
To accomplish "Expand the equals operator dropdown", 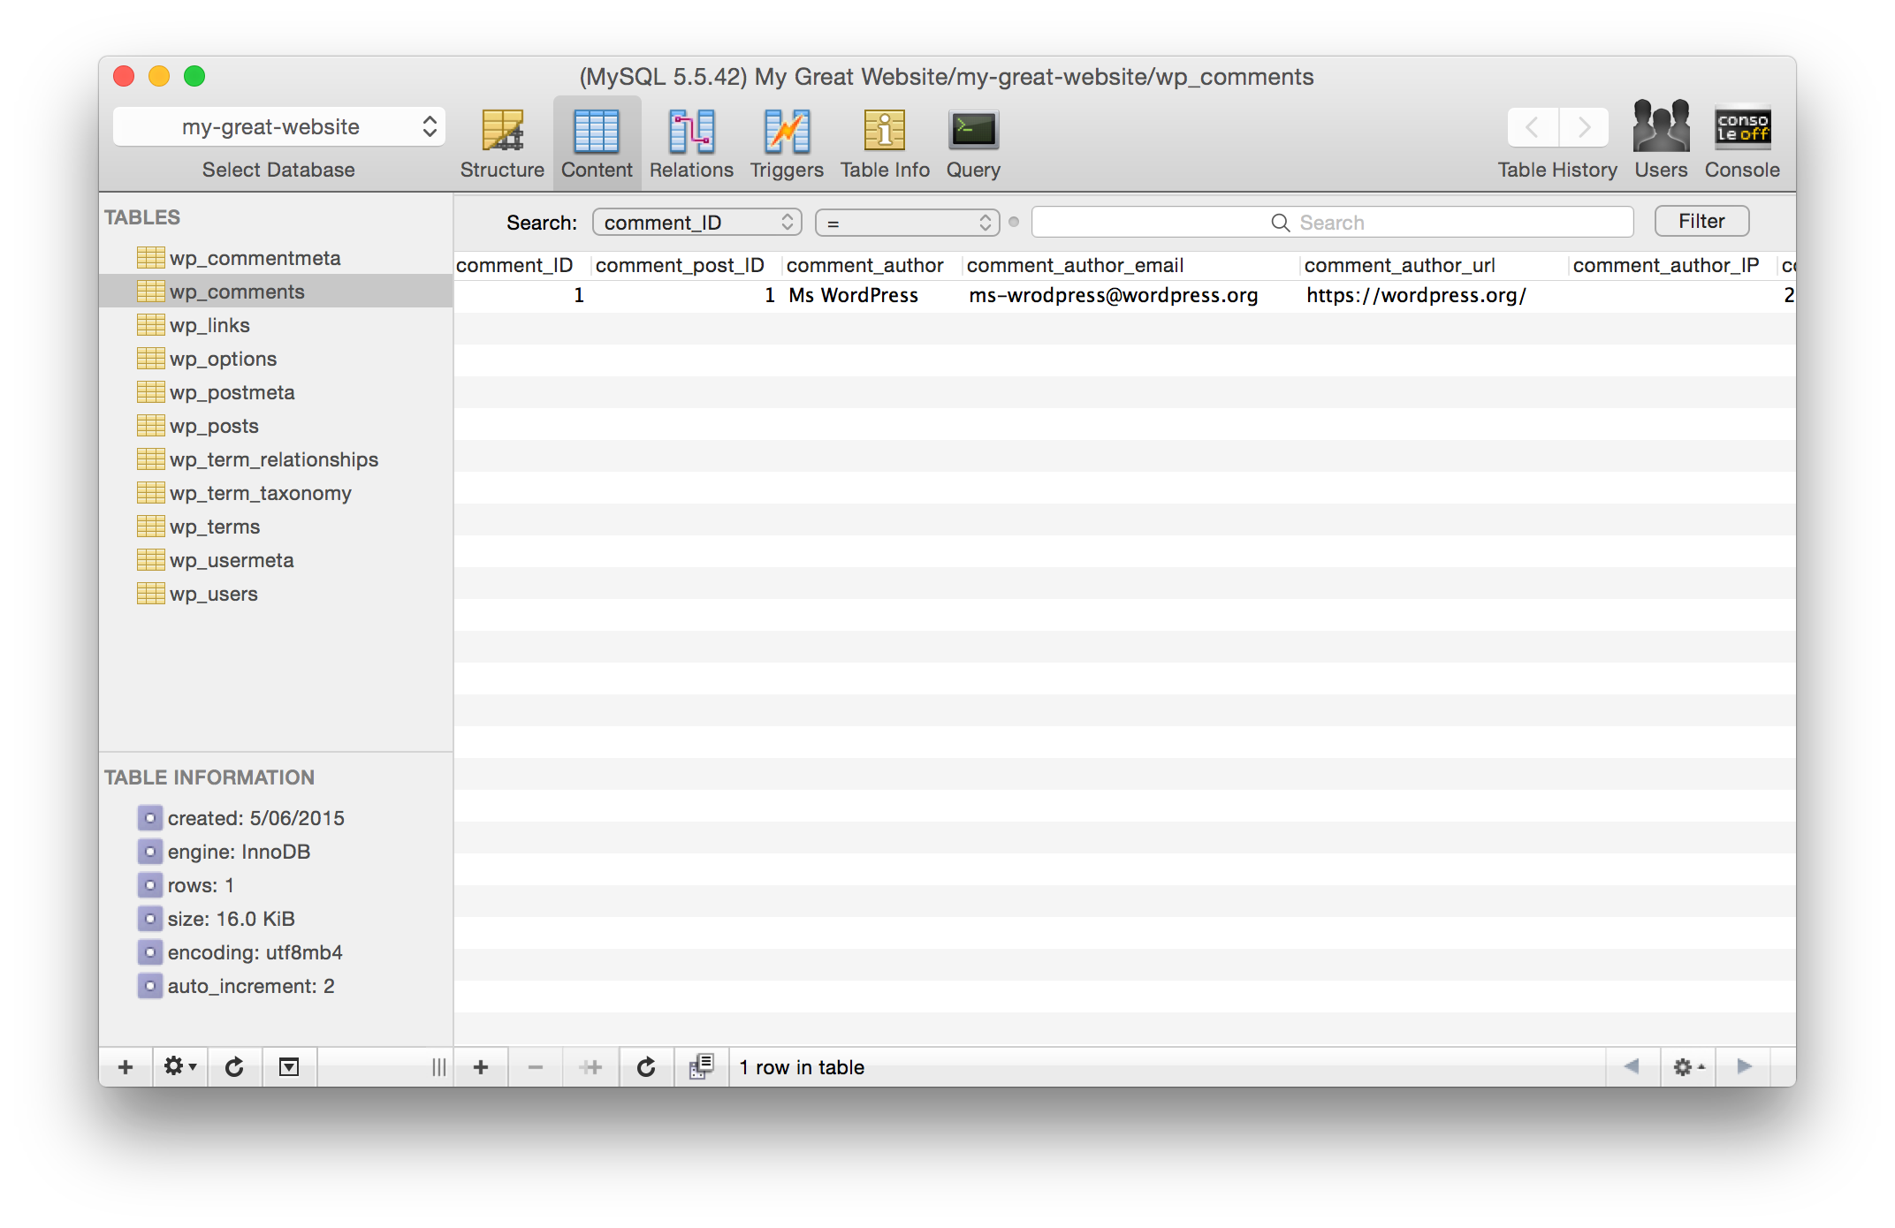I will [x=905, y=221].
